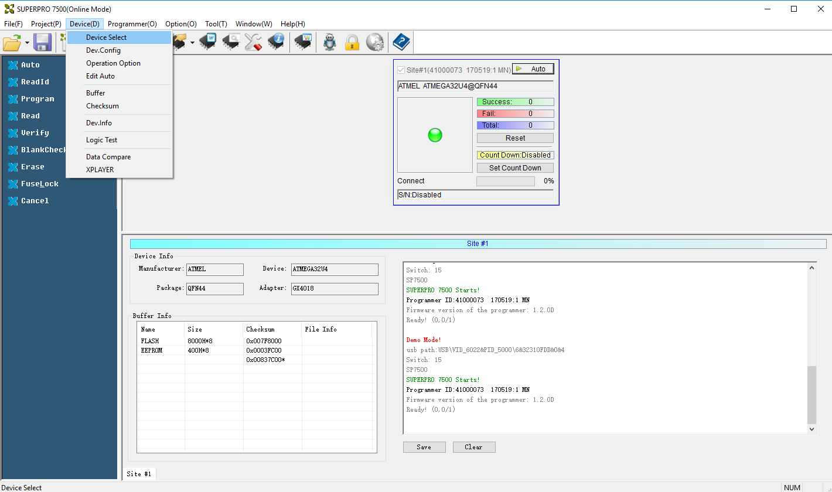
Task: Click the chip waveform logic test icon
Action: pyautogui.click(x=303, y=42)
